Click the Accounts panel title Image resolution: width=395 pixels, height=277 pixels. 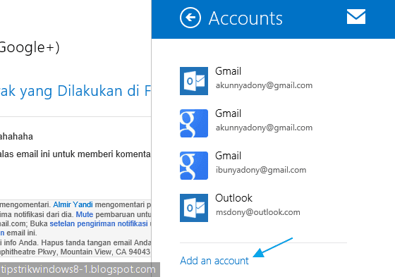pyautogui.click(x=245, y=18)
